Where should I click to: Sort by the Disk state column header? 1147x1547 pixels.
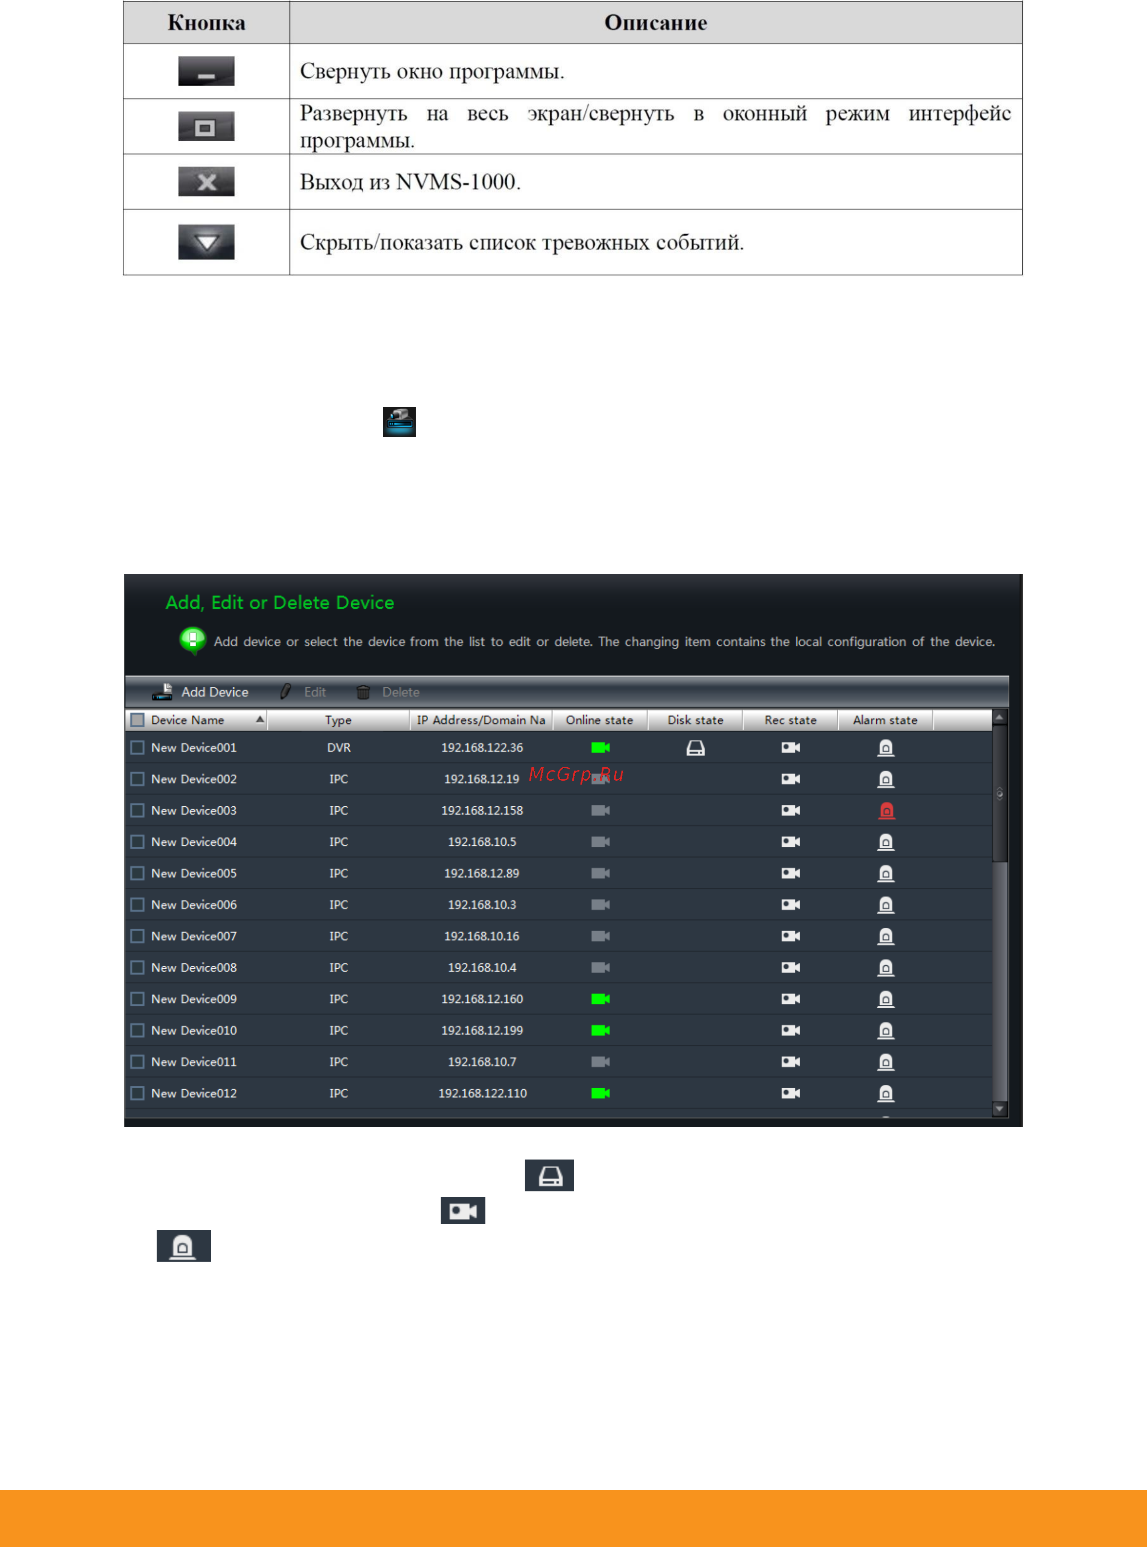pyautogui.click(x=695, y=720)
